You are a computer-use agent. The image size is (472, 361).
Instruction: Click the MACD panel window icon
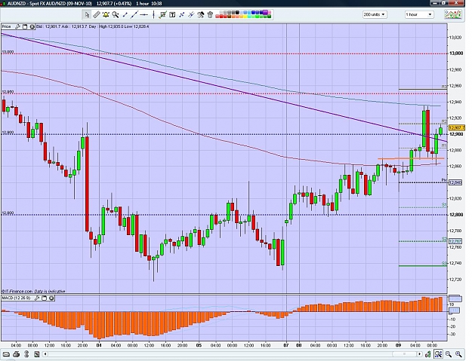[x=45, y=298]
